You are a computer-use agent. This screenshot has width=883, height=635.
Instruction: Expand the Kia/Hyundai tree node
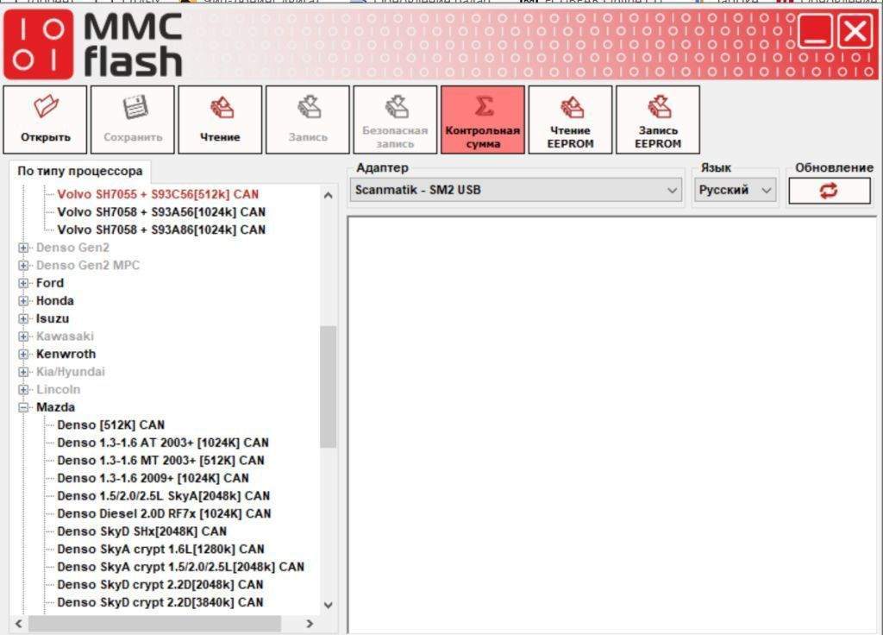pos(23,372)
